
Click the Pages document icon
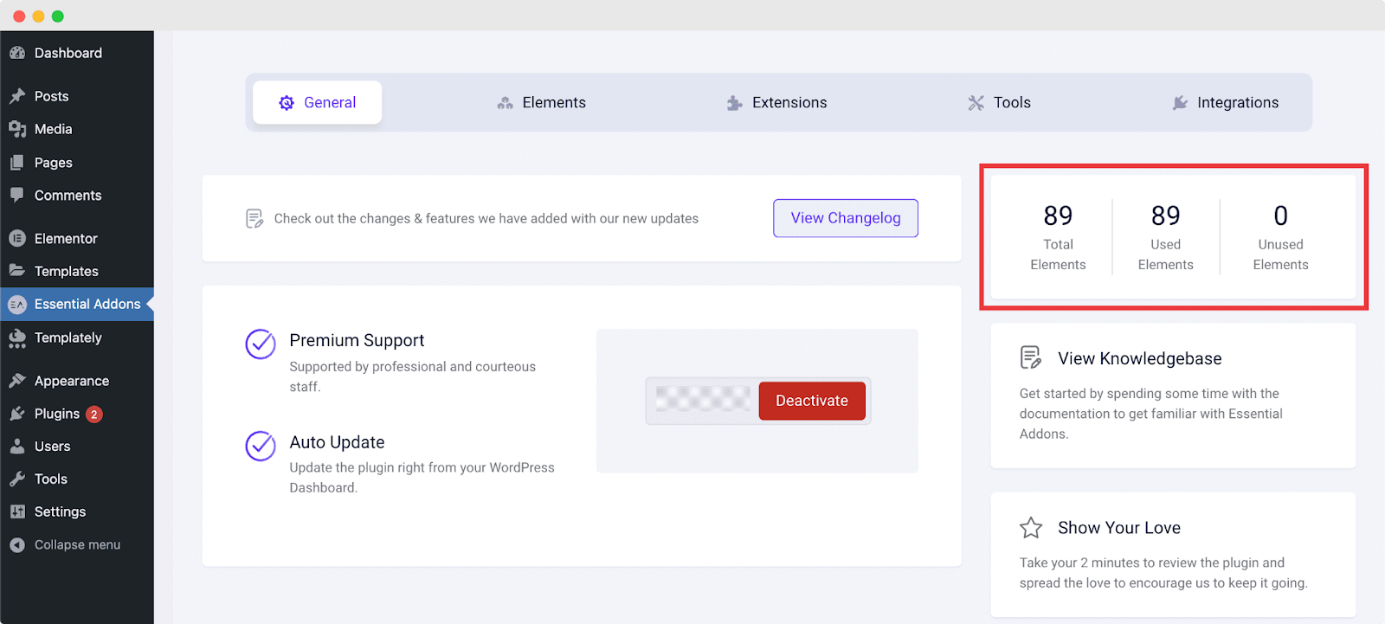(x=17, y=163)
